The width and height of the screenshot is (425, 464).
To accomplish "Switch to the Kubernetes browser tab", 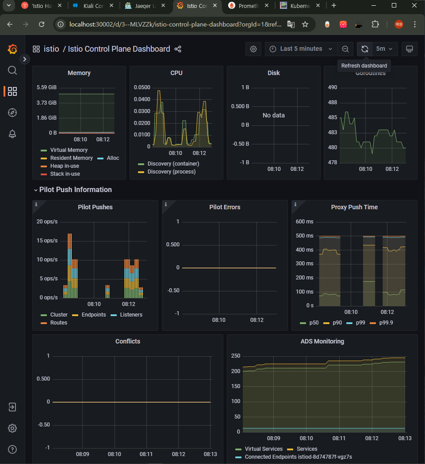I will click(300, 6).
